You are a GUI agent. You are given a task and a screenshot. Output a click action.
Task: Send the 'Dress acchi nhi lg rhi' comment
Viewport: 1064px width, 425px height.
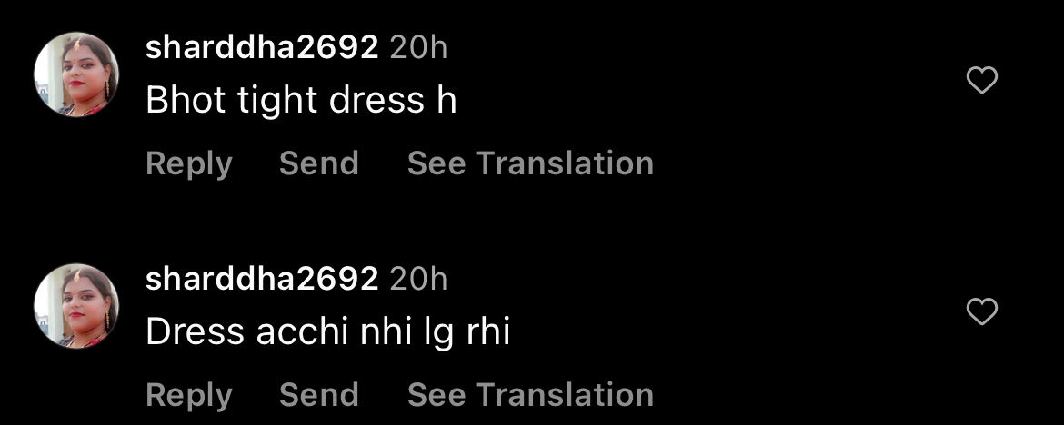point(319,394)
